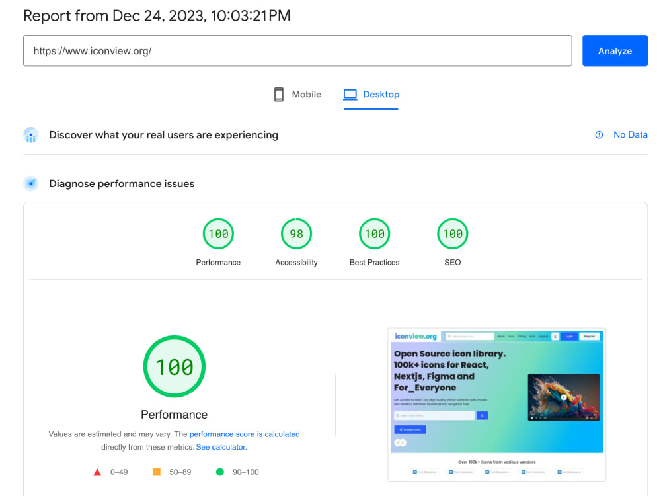Open 'performance score is calculated' link
This screenshot has height=496, width=661.
(245, 434)
